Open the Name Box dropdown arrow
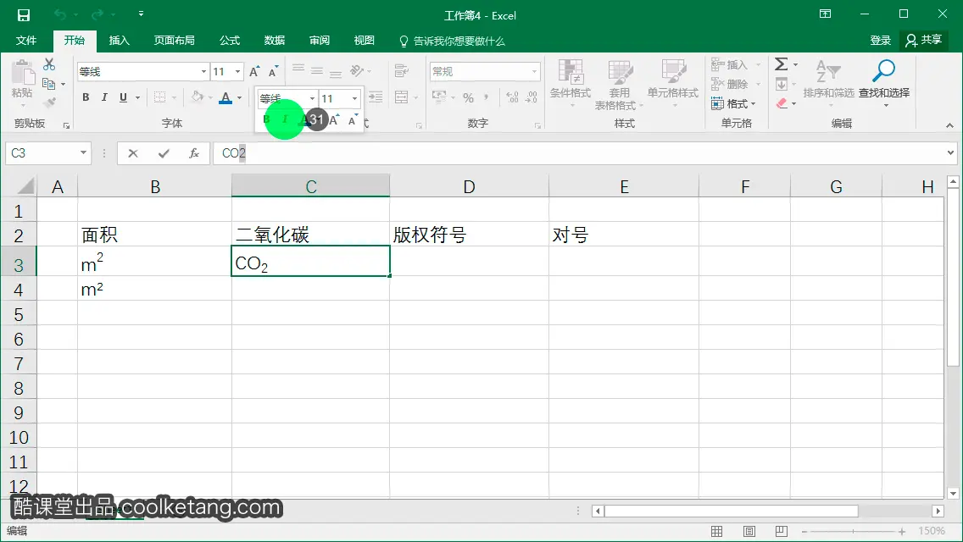This screenshot has height=542, width=963. point(84,152)
